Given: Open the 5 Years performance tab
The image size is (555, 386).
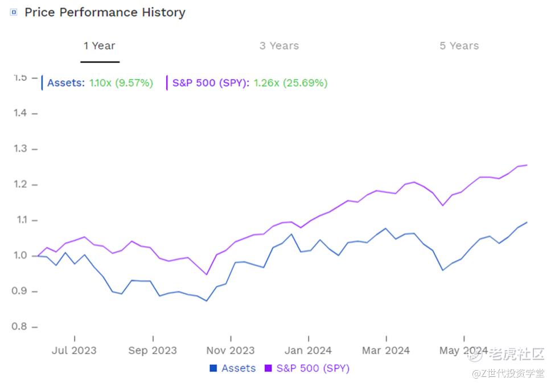Looking at the screenshot, I should [x=459, y=46].
